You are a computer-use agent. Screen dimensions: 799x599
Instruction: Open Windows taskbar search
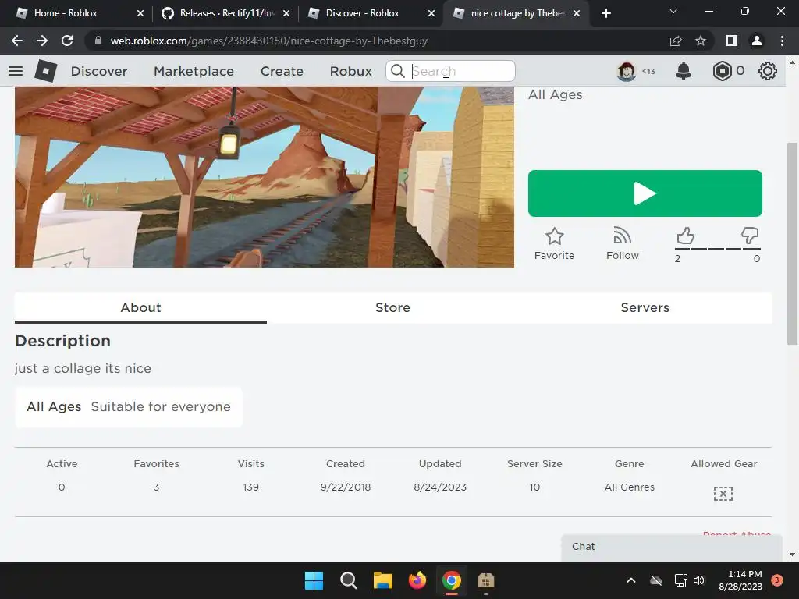(x=349, y=580)
